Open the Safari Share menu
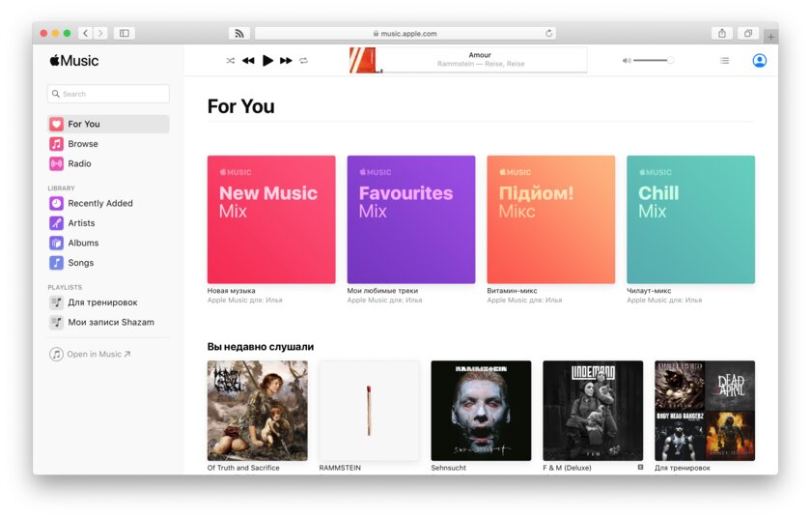The height and width of the screenshot is (518, 811). click(x=722, y=33)
